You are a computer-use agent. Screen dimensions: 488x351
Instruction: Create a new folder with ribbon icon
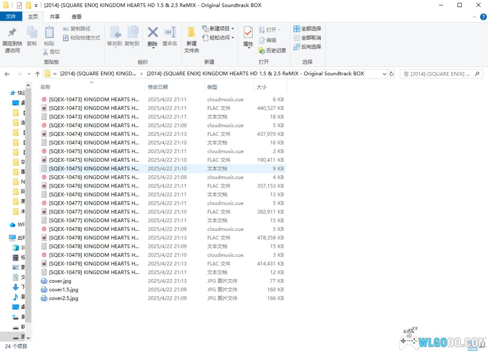pyautogui.click(x=191, y=33)
